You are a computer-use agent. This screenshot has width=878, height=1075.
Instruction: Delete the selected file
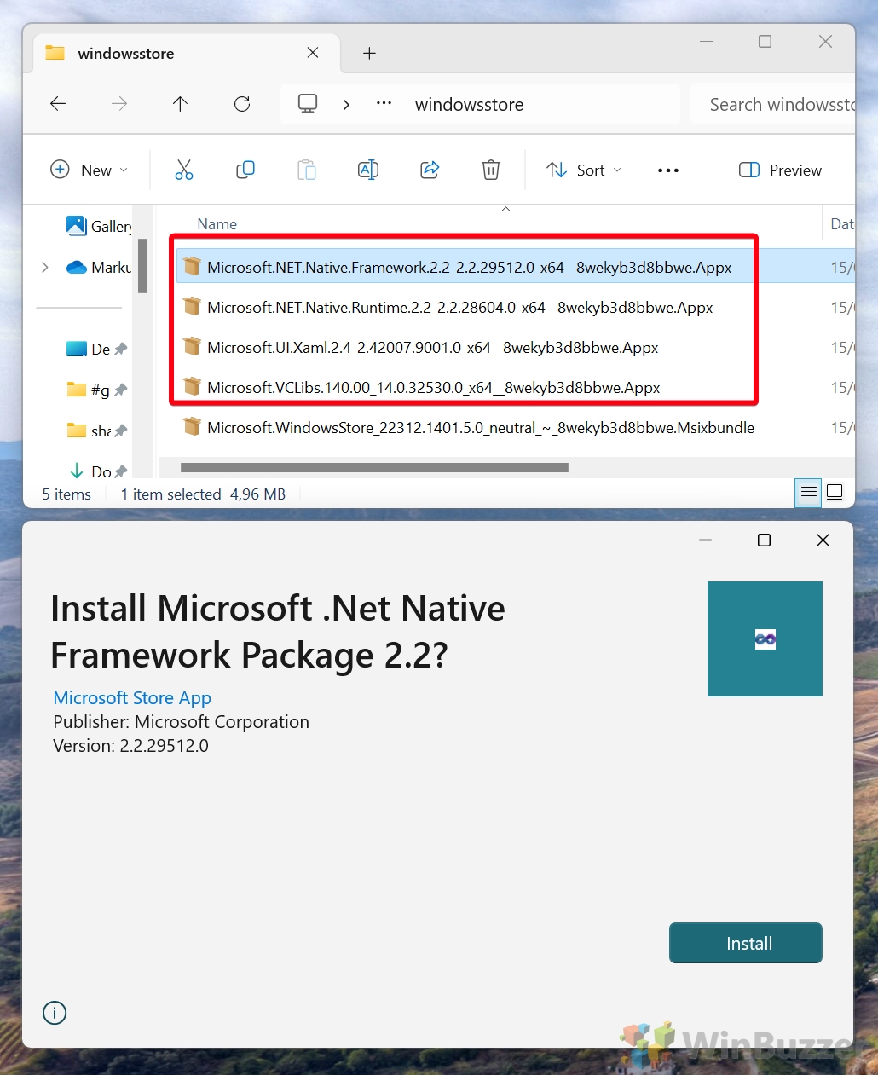491,170
